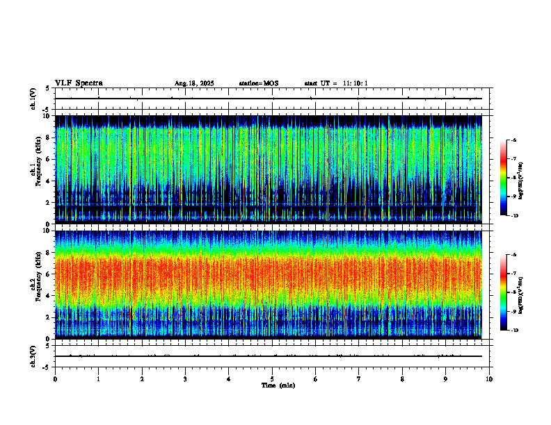Click the "station=MOS" header label
The width and height of the screenshot is (551, 425).
click(x=259, y=83)
